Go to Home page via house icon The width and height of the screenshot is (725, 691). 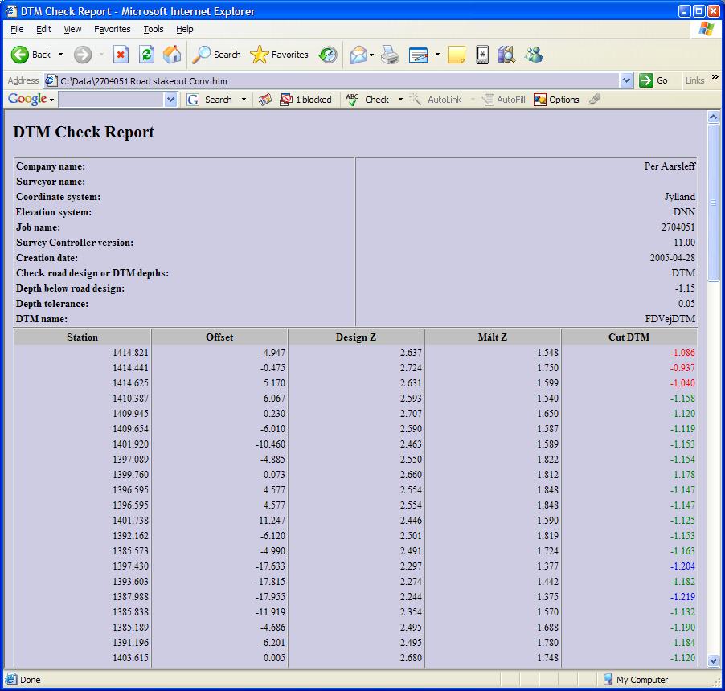172,55
